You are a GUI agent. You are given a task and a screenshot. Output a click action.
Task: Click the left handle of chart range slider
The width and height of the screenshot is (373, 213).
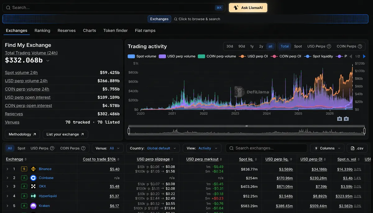[x=129, y=131]
